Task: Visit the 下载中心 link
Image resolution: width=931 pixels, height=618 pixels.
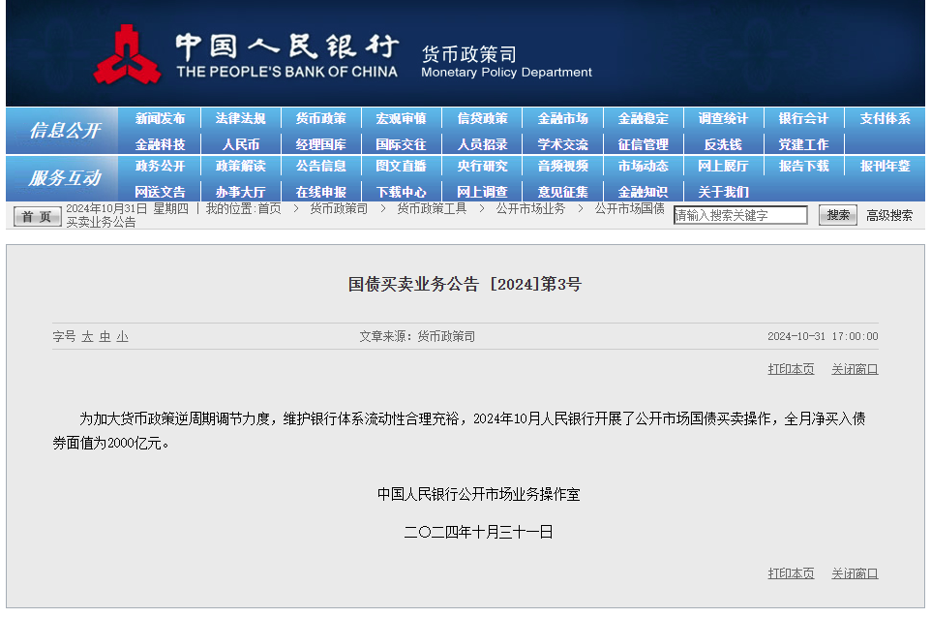Action: 401,192
